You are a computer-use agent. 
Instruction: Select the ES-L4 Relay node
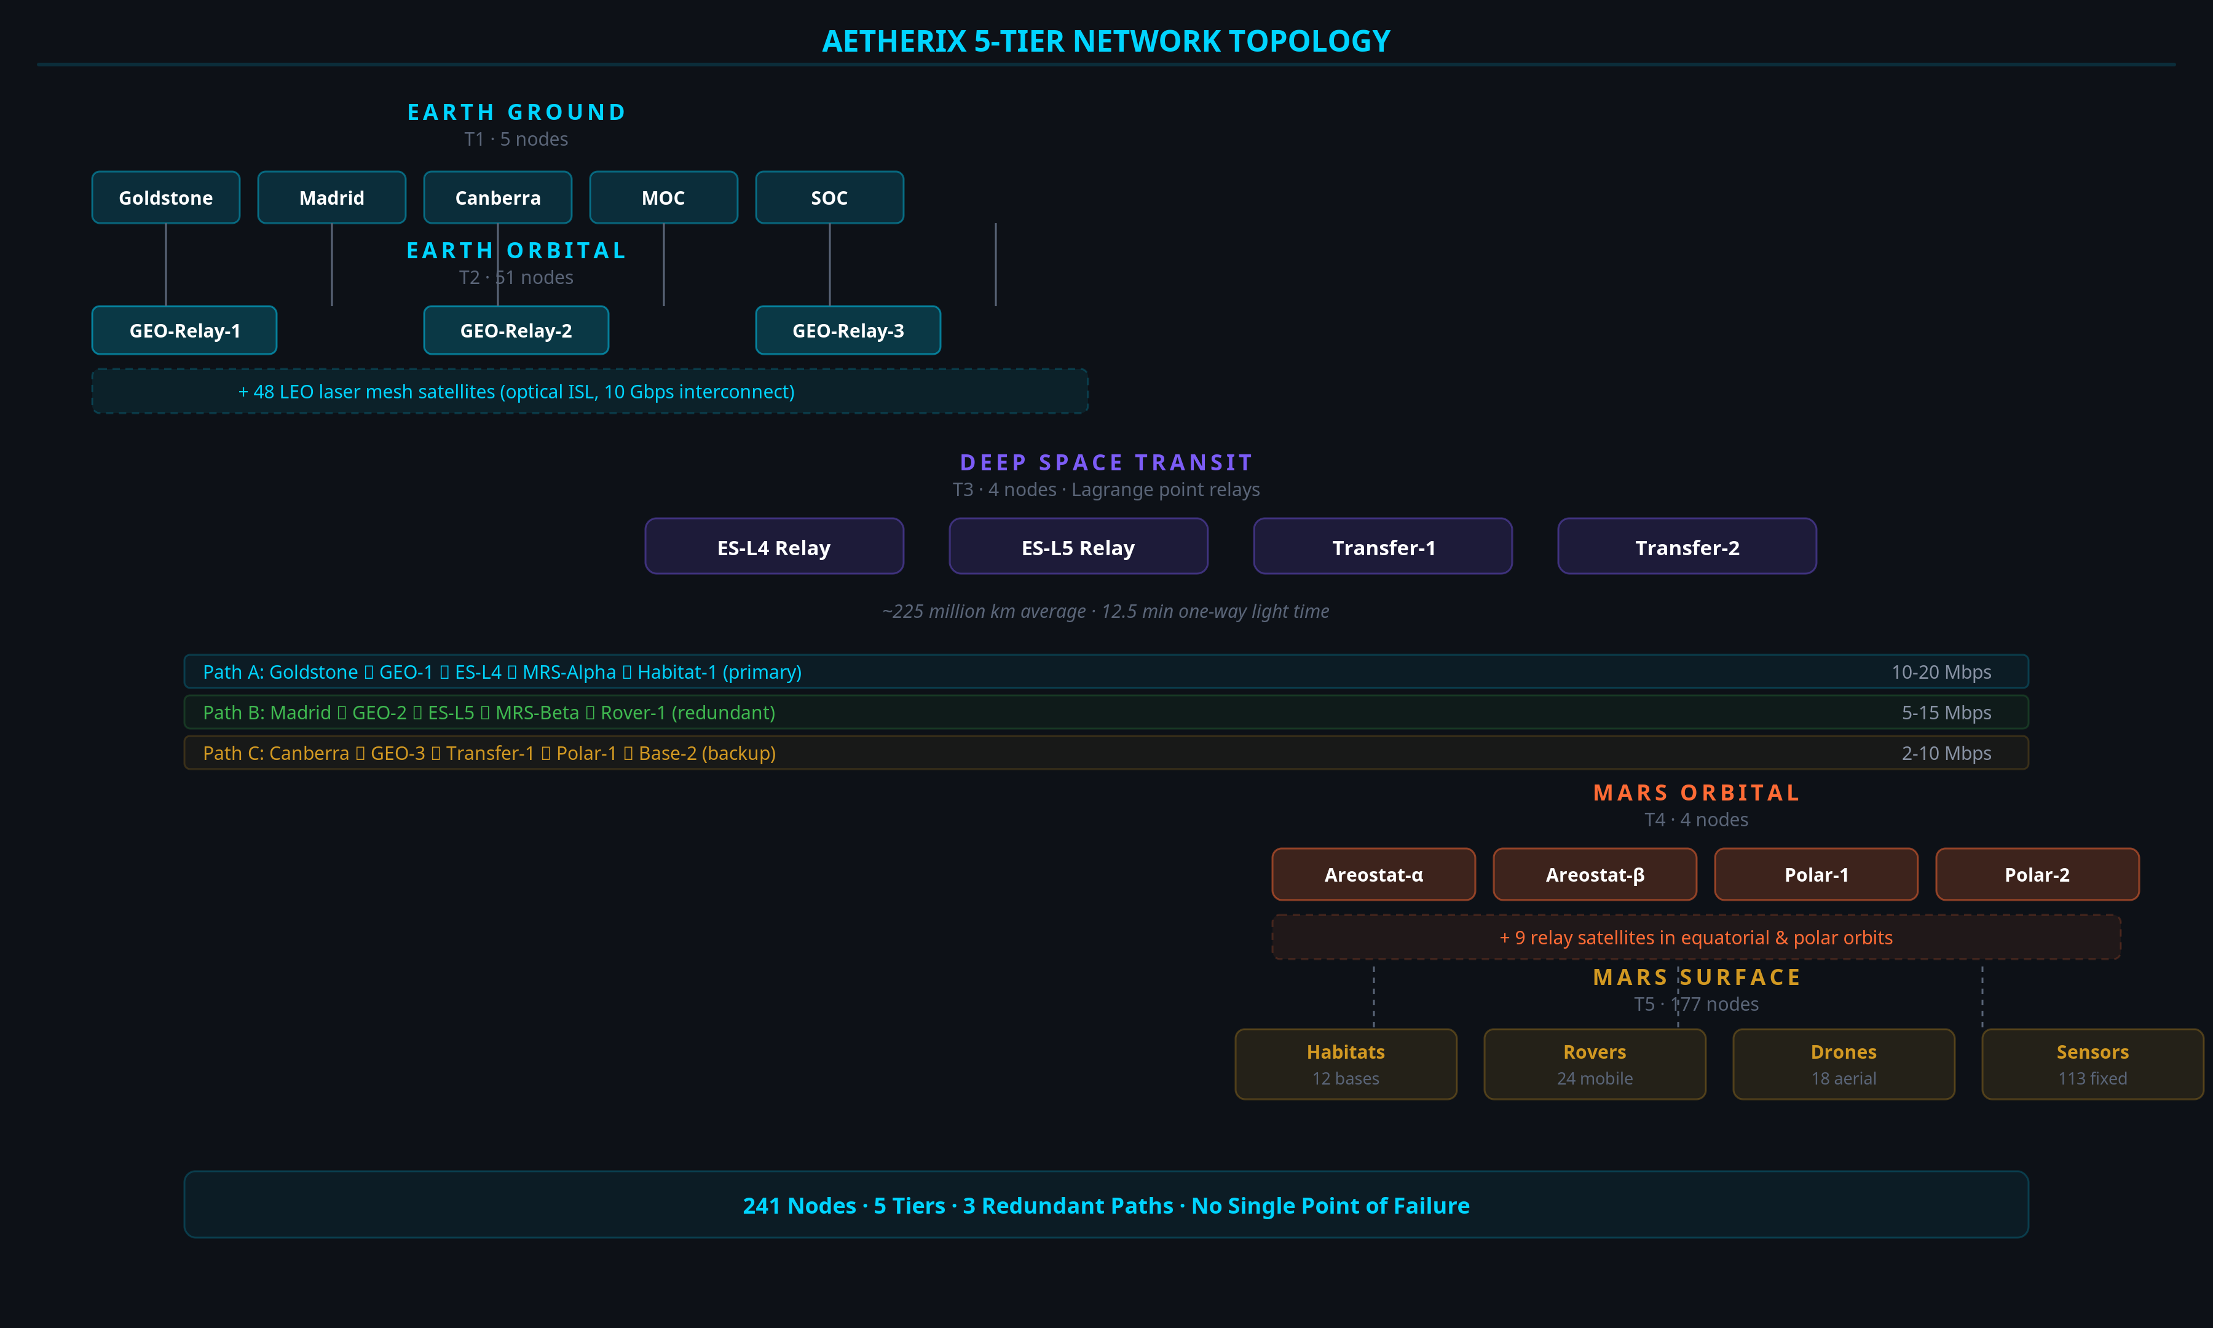[x=774, y=547]
